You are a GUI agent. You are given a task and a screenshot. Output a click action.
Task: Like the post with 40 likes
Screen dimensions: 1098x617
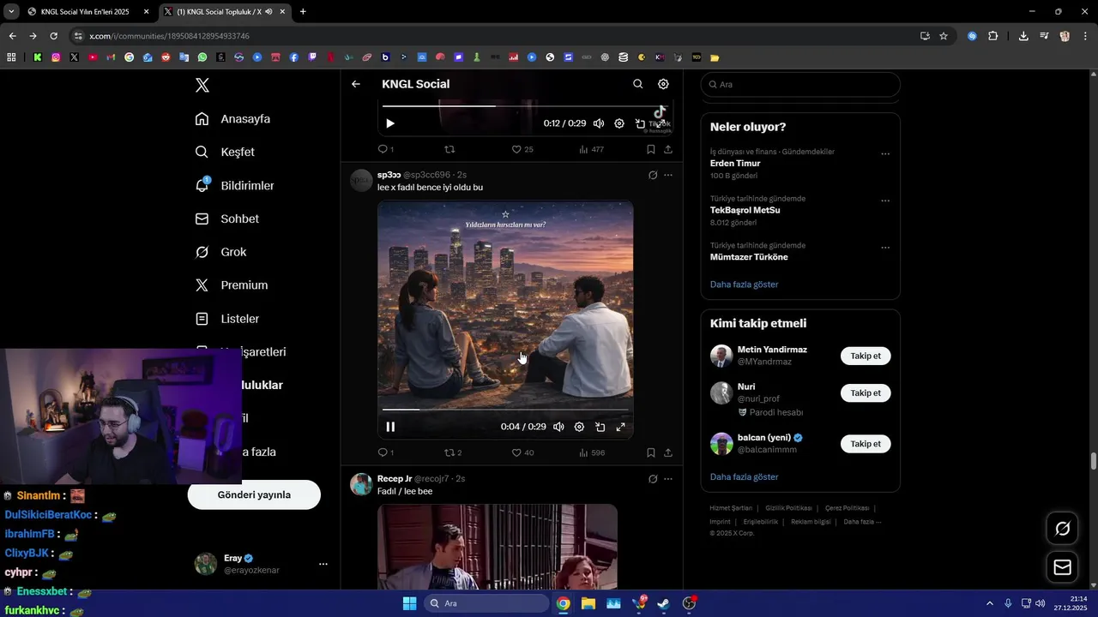[522, 452]
